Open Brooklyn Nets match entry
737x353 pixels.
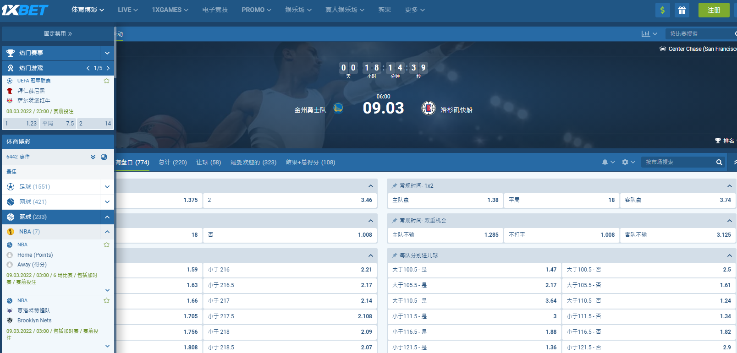[34, 320]
